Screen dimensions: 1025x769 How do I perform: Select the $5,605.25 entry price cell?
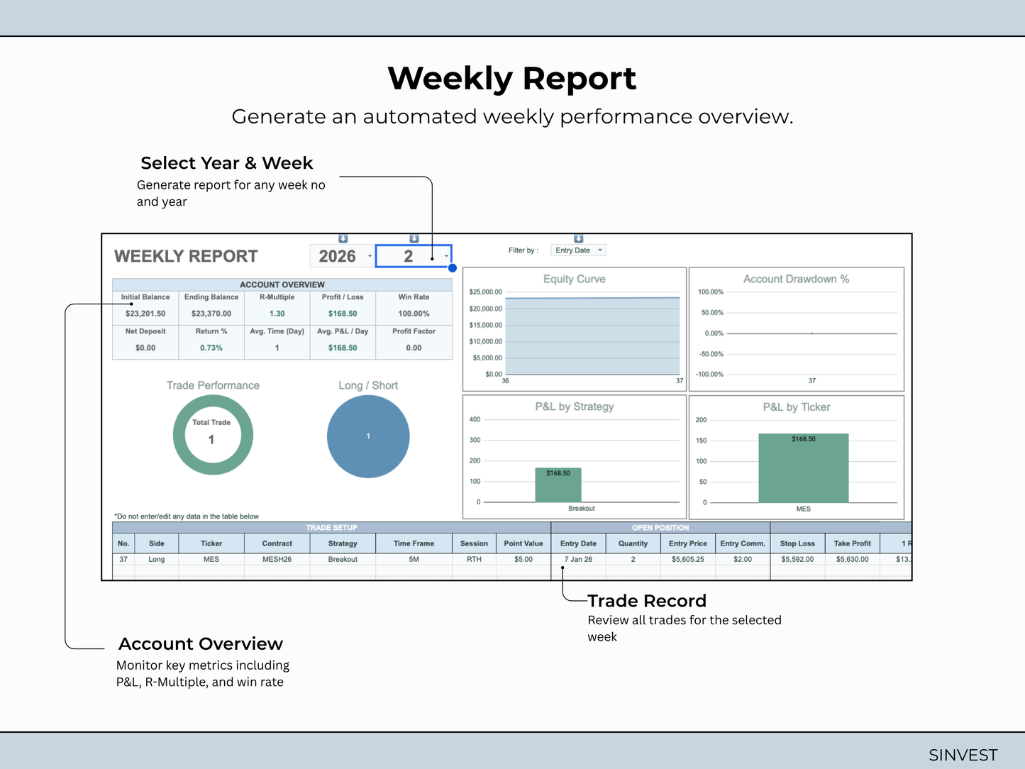click(688, 559)
